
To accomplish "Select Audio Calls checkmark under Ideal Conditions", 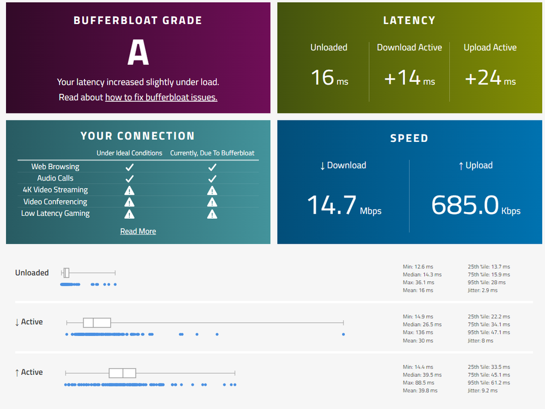I will coord(129,179).
